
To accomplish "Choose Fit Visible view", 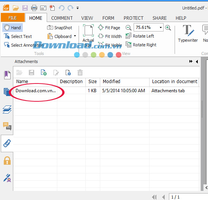I will [110, 45].
